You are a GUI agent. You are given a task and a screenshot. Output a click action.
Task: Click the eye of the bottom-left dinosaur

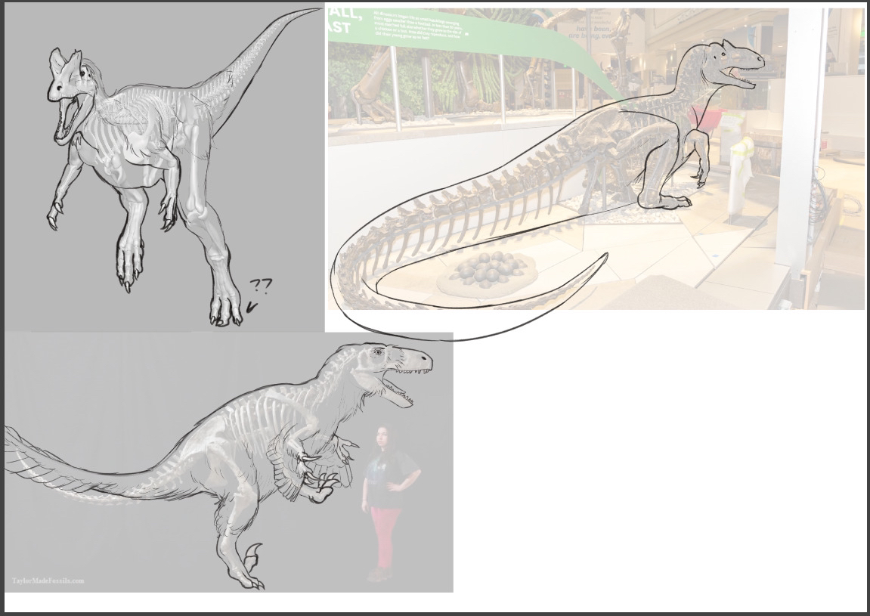coord(378,353)
